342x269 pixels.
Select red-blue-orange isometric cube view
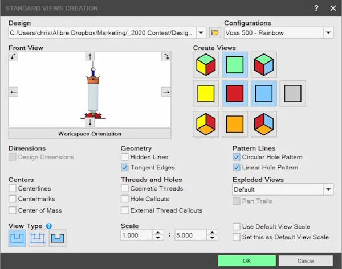[264, 124]
